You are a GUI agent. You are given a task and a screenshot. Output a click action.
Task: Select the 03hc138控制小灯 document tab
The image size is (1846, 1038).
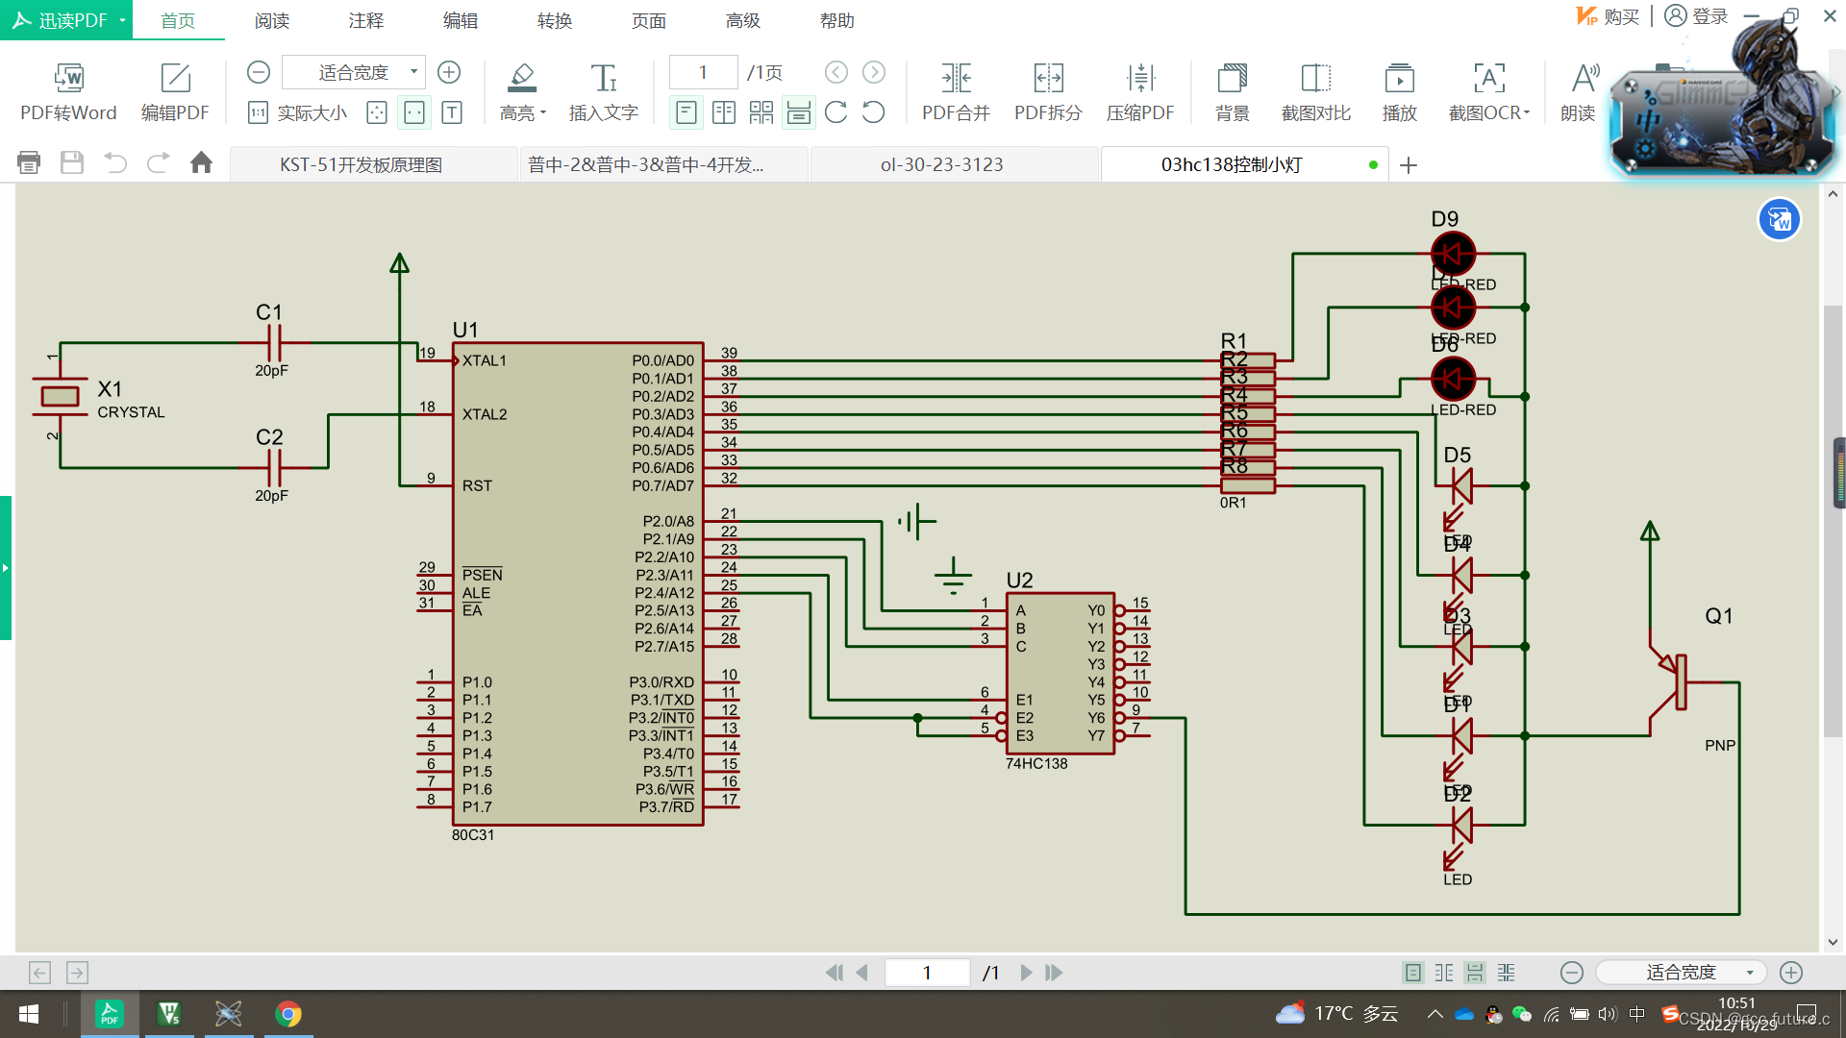coord(1246,164)
